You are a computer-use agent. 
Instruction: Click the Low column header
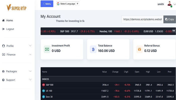(x=159, y=72)
